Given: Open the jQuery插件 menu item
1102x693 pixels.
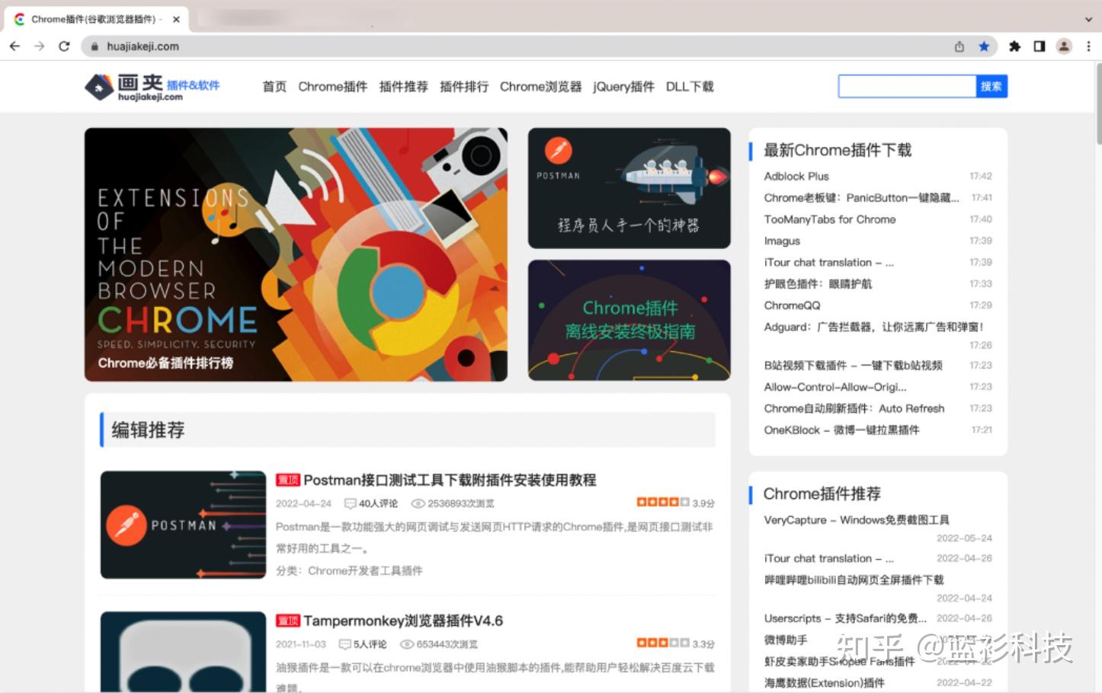Looking at the screenshot, I should pos(624,87).
